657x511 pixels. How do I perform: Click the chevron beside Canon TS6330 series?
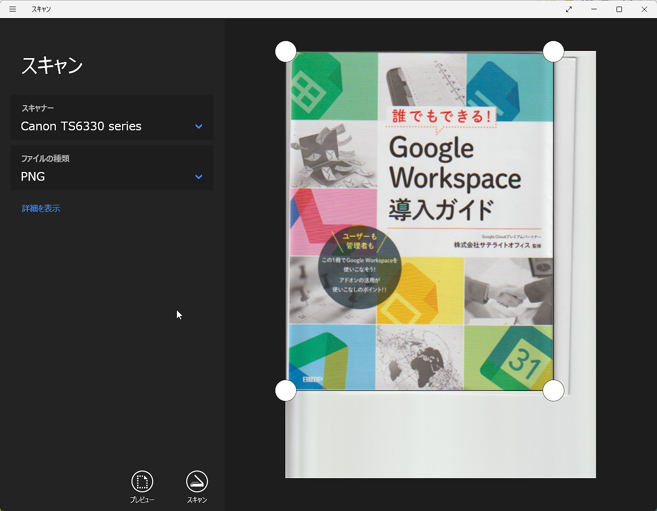(199, 127)
